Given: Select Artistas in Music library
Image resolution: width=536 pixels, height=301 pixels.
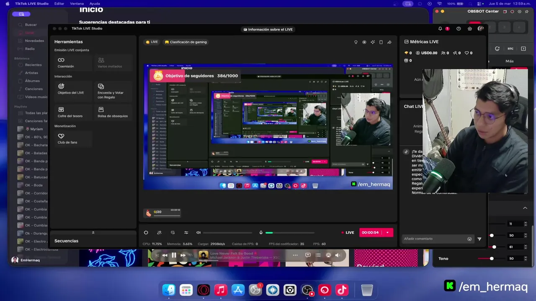Looking at the screenshot, I should 31,73.
